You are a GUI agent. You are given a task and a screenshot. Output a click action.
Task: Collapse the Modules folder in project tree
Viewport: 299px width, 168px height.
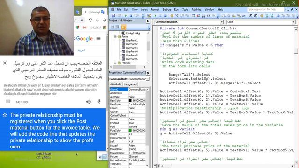coord(115,63)
